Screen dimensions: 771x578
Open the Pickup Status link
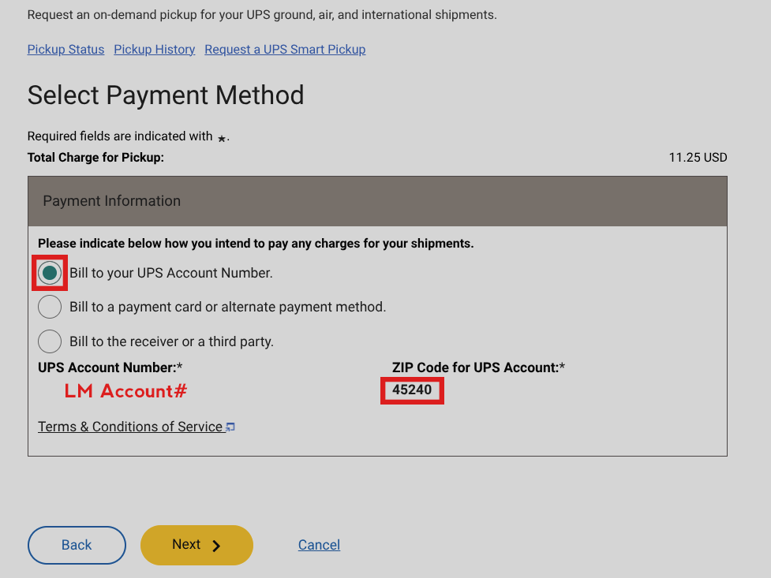[x=65, y=49]
